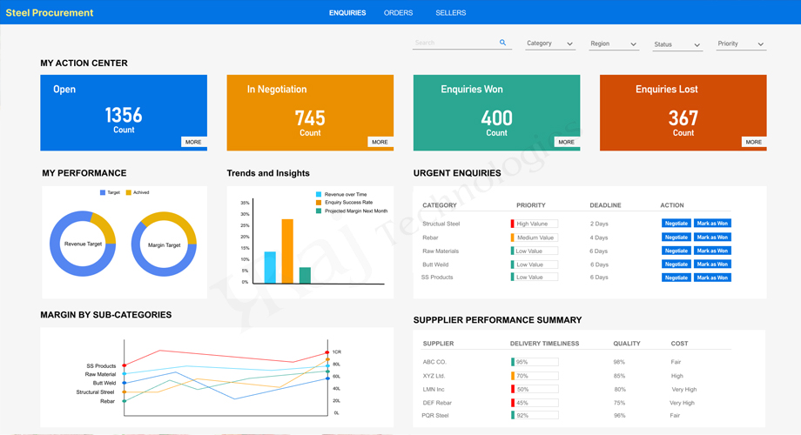
Task: Expand the Priority dropdown filter
Action: pos(741,43)
